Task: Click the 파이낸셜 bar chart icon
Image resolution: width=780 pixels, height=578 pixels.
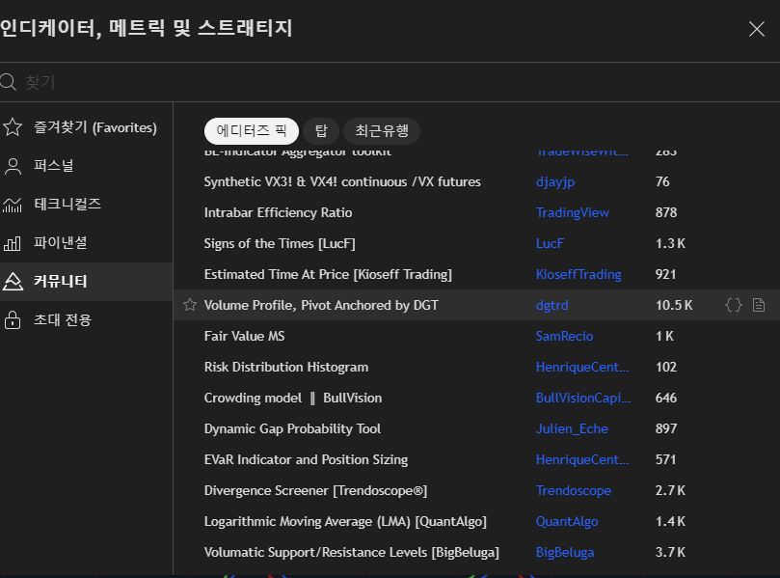Action: [13, 243]
